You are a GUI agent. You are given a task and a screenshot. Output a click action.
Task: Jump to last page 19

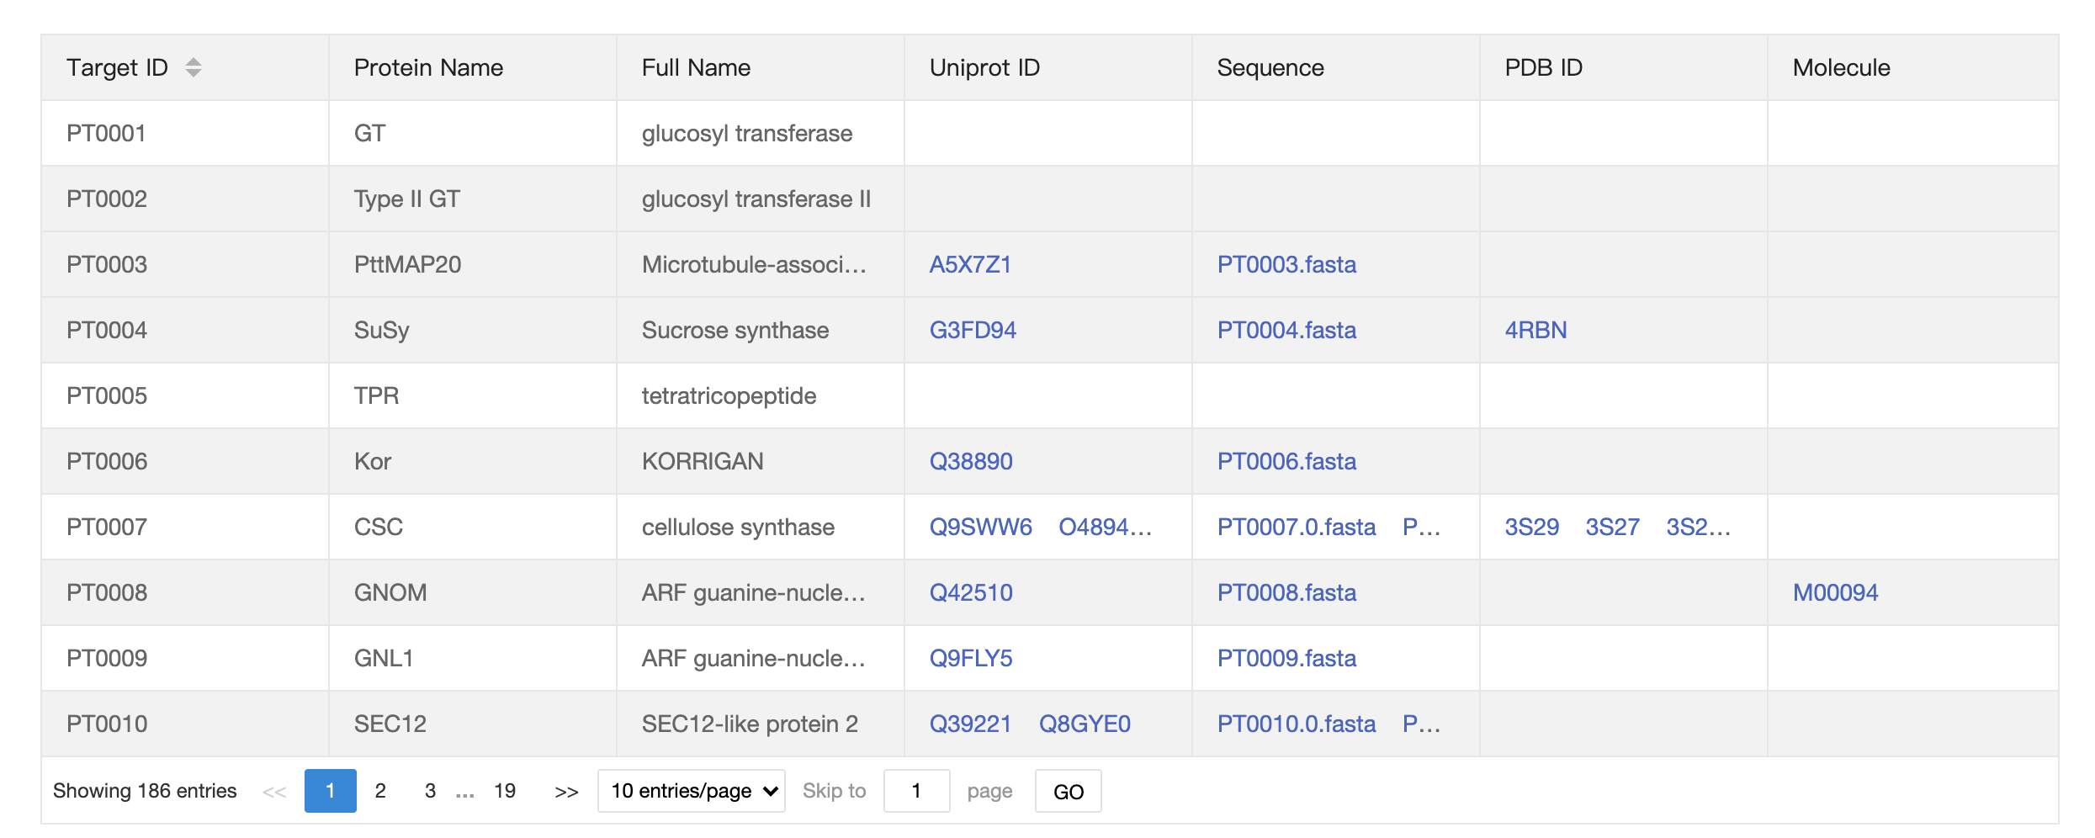[x=505, y=791]
